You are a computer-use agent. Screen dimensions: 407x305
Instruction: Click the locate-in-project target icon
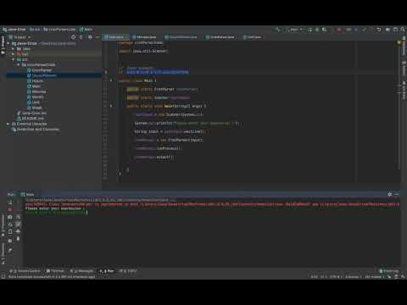74,37
